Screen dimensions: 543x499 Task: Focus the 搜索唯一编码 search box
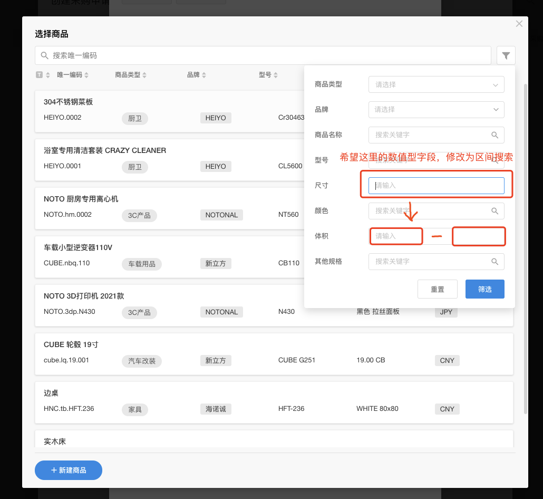tap(264, 55)
